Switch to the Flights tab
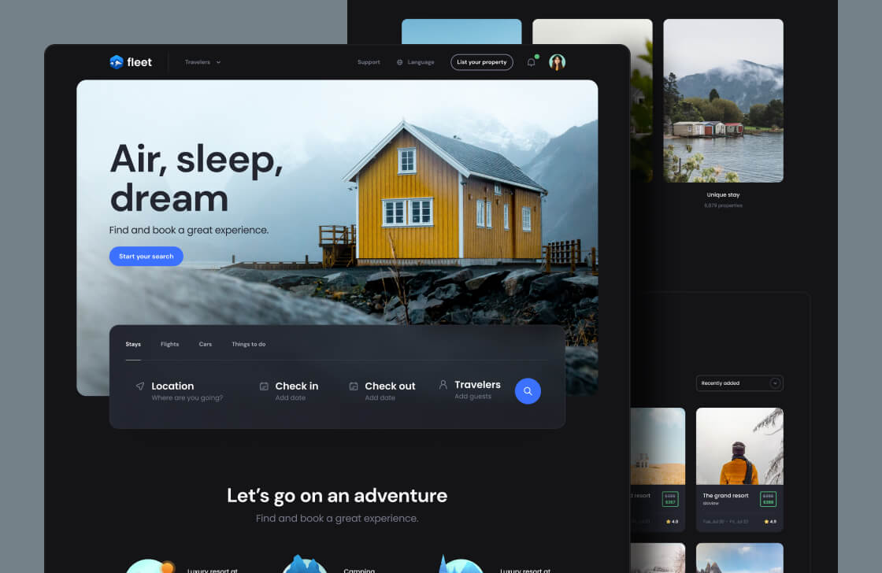 click(x=169, y=344)
